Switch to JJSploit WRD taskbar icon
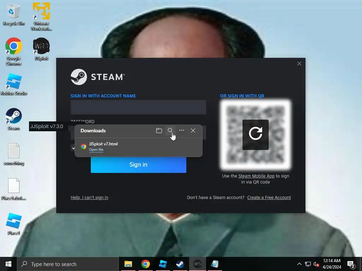This screenshot has width=362, height=271. pyautogui.click(x=197, y=264)
